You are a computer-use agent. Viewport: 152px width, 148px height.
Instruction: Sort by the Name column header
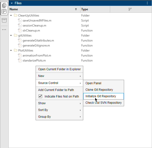[45, 9]
